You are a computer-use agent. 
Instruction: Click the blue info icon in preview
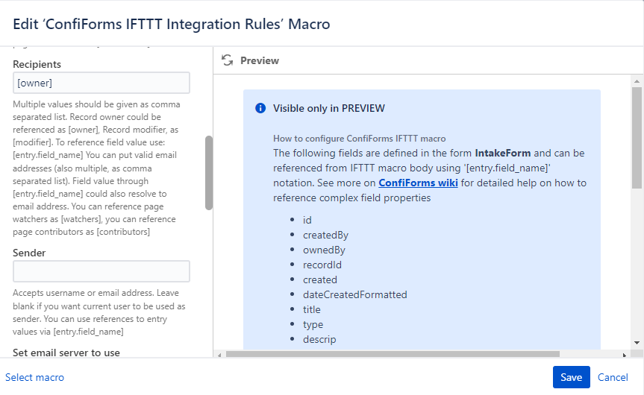pyautogui.click(x=260, y=108)
